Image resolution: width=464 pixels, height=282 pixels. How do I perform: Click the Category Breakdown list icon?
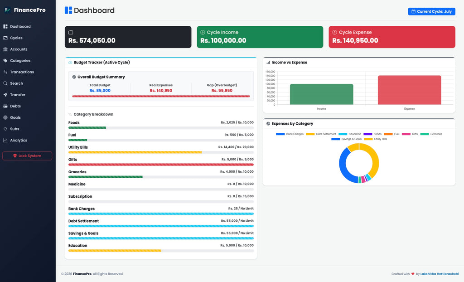pyautogui.click(x=70, y=114)
